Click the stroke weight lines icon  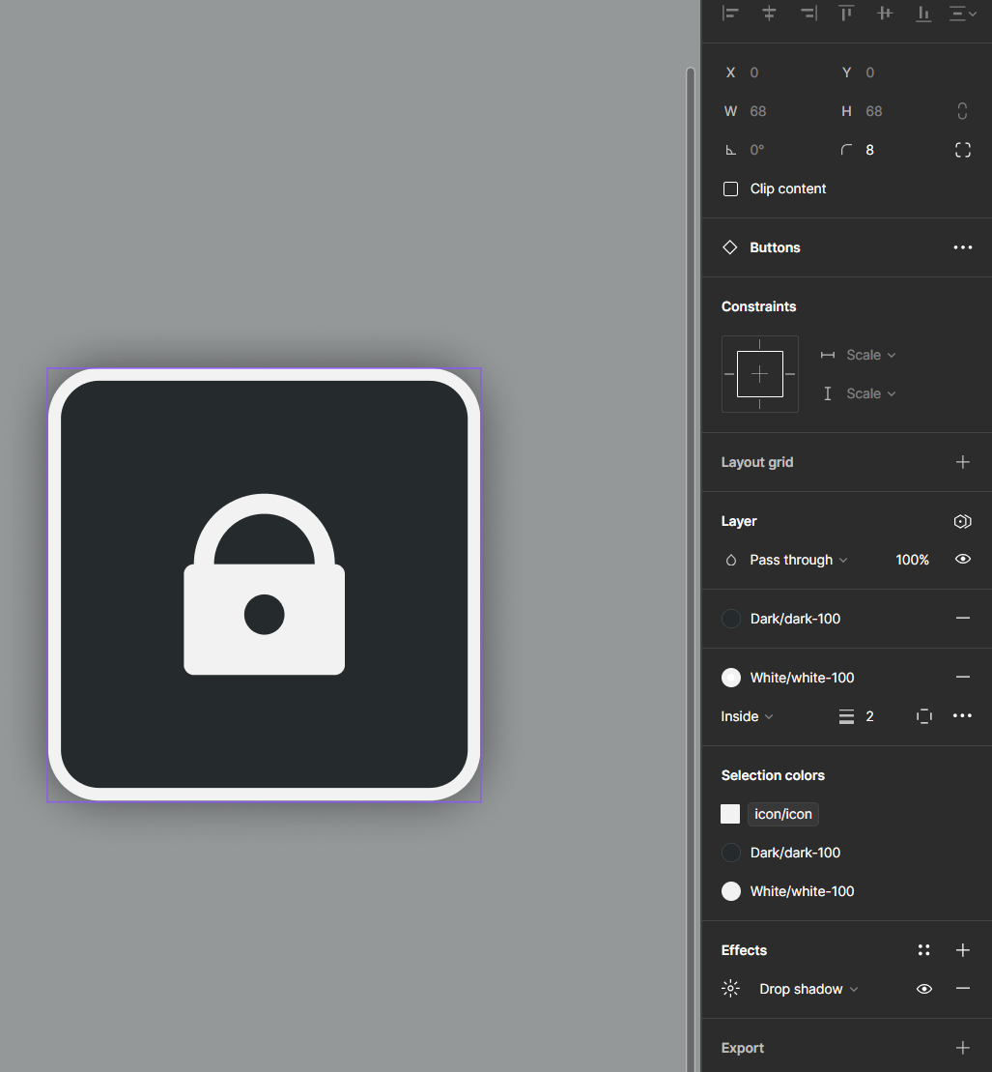click(846, 716)
